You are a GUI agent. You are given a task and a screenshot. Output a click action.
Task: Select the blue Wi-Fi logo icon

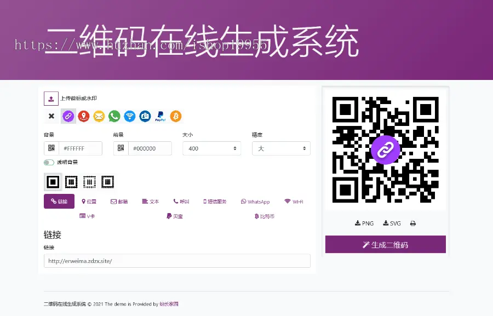point(130,116)
